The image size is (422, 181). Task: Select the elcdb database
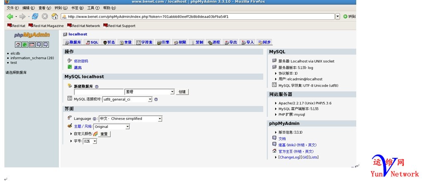[x=15, y=53]
